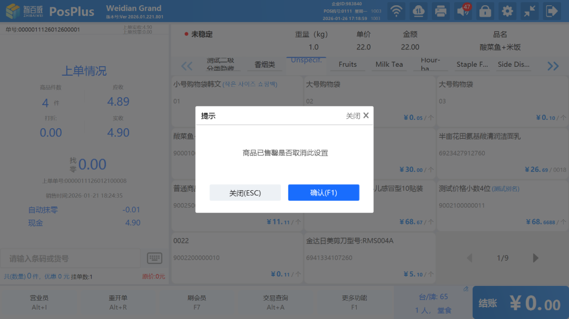This screenshot has width=569, height=319.
Task: Open the cloud data sync icon
Action: tap(419, 11)
